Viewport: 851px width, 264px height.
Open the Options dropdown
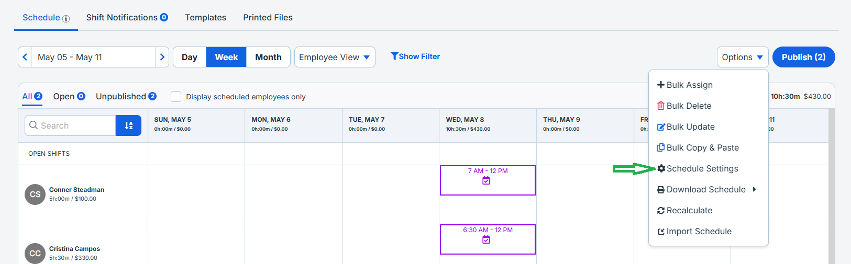(x=743, y=57)
